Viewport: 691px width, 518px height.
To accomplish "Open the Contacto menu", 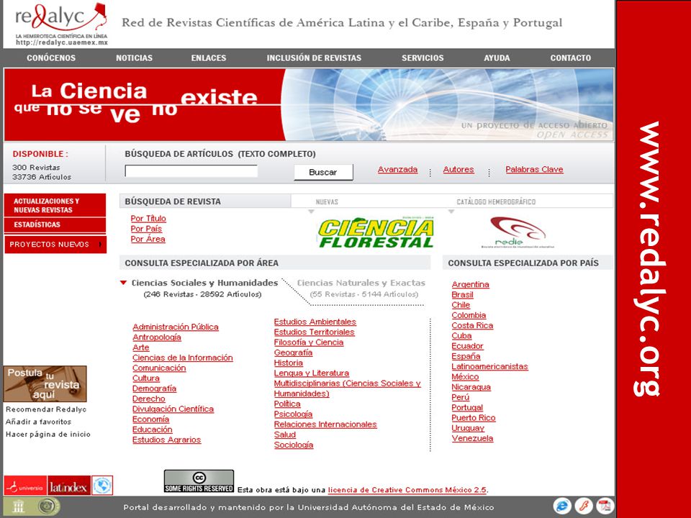I will point(571,58).
